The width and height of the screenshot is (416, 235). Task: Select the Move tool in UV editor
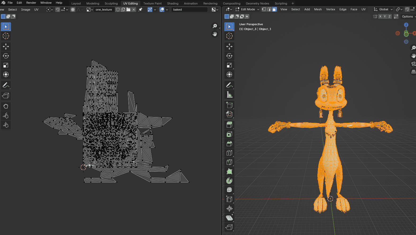click(x=6, y=47)
